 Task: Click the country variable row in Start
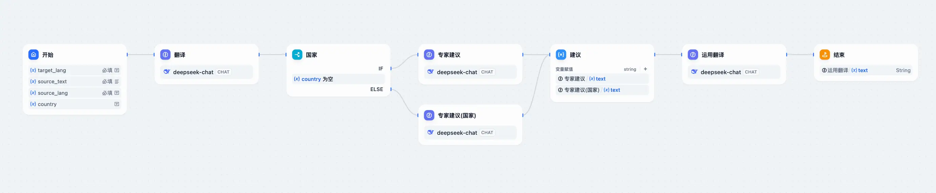(75, 104)
